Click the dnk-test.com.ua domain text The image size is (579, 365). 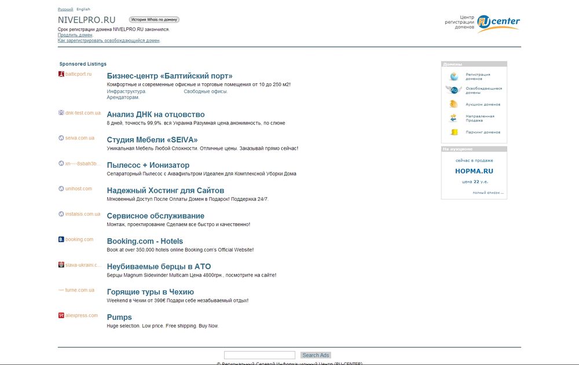point(83,113)
